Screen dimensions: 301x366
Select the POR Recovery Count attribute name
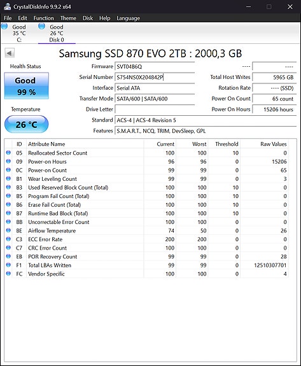pos(52,257)
